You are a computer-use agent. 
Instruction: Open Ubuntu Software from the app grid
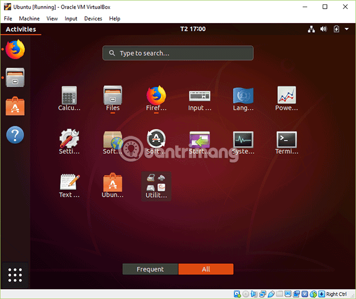113,186
